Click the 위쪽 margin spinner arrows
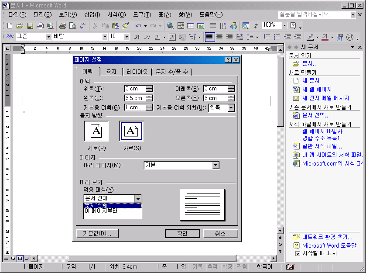 click(149, 89)
